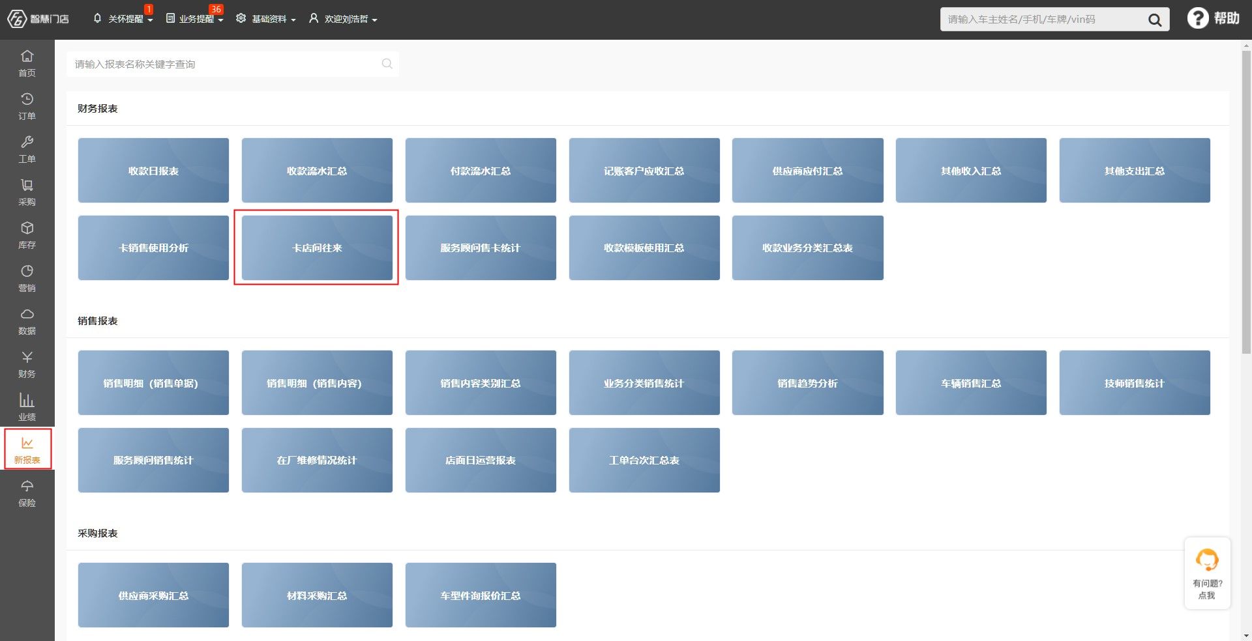This screenshot has height=641, width=1252.
Task: Click the scrollbar up arrow
Action: point(1246,45)
